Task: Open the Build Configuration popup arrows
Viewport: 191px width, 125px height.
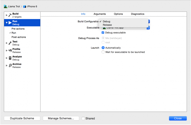Action: point(149,22)
